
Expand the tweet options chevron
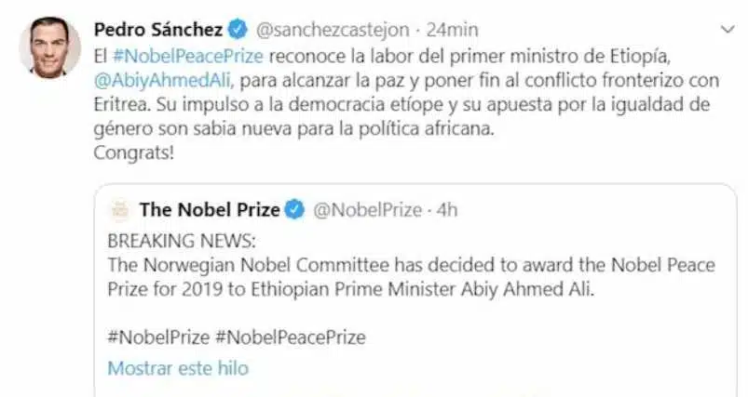coord(728,30)
